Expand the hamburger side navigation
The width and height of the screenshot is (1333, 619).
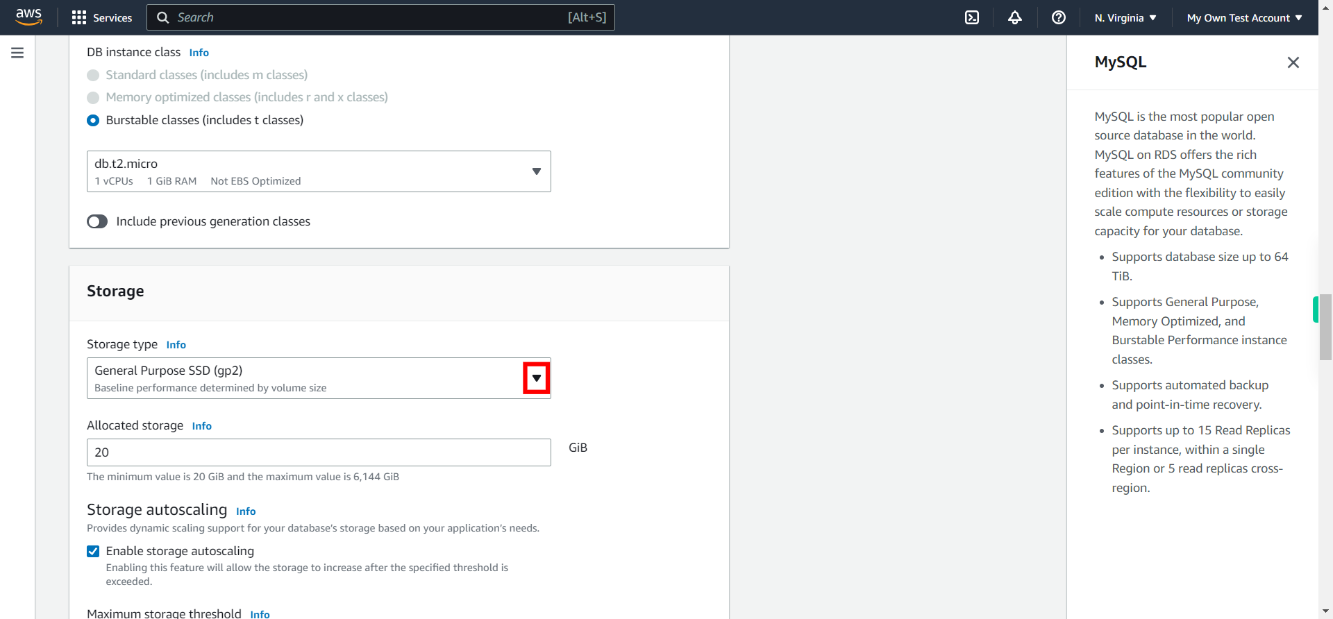[17, 53]
